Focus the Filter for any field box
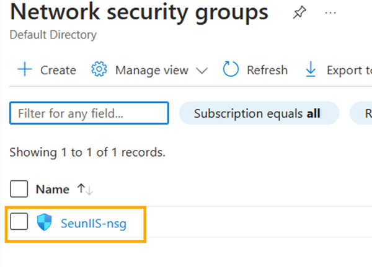Viewport: 372px width, 267px height. [x=89, y=113]
